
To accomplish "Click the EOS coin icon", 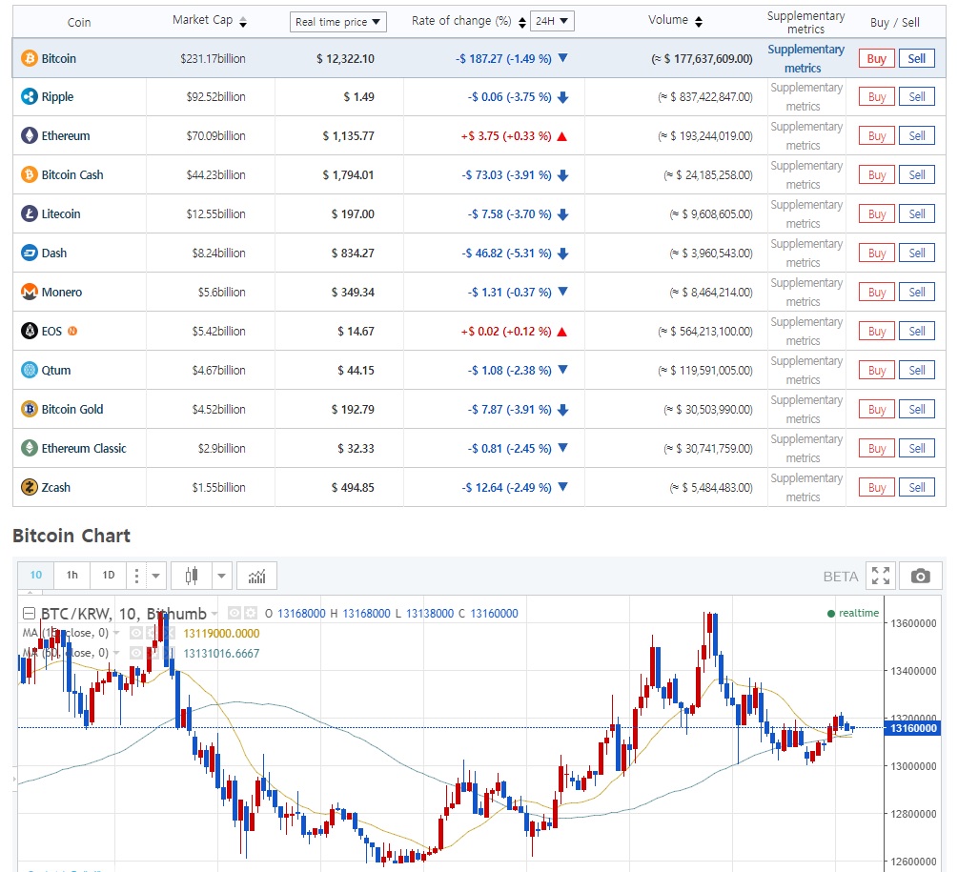I will (x=29, y=331).
